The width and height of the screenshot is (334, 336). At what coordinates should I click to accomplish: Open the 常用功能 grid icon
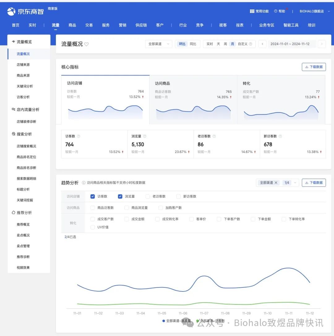coord(252,11)
